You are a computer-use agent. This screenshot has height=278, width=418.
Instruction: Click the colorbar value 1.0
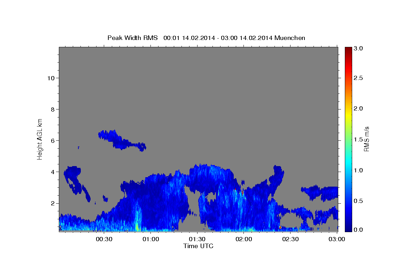click(x=359, y=170)
